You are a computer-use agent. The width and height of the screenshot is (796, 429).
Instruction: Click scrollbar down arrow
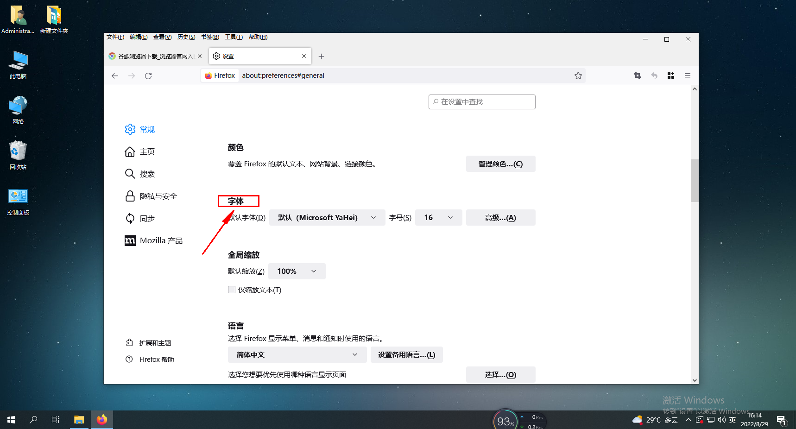(695, 380)
